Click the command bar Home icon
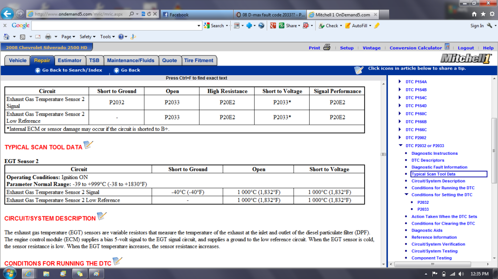The image size is (498, 279). pos(6,37)
